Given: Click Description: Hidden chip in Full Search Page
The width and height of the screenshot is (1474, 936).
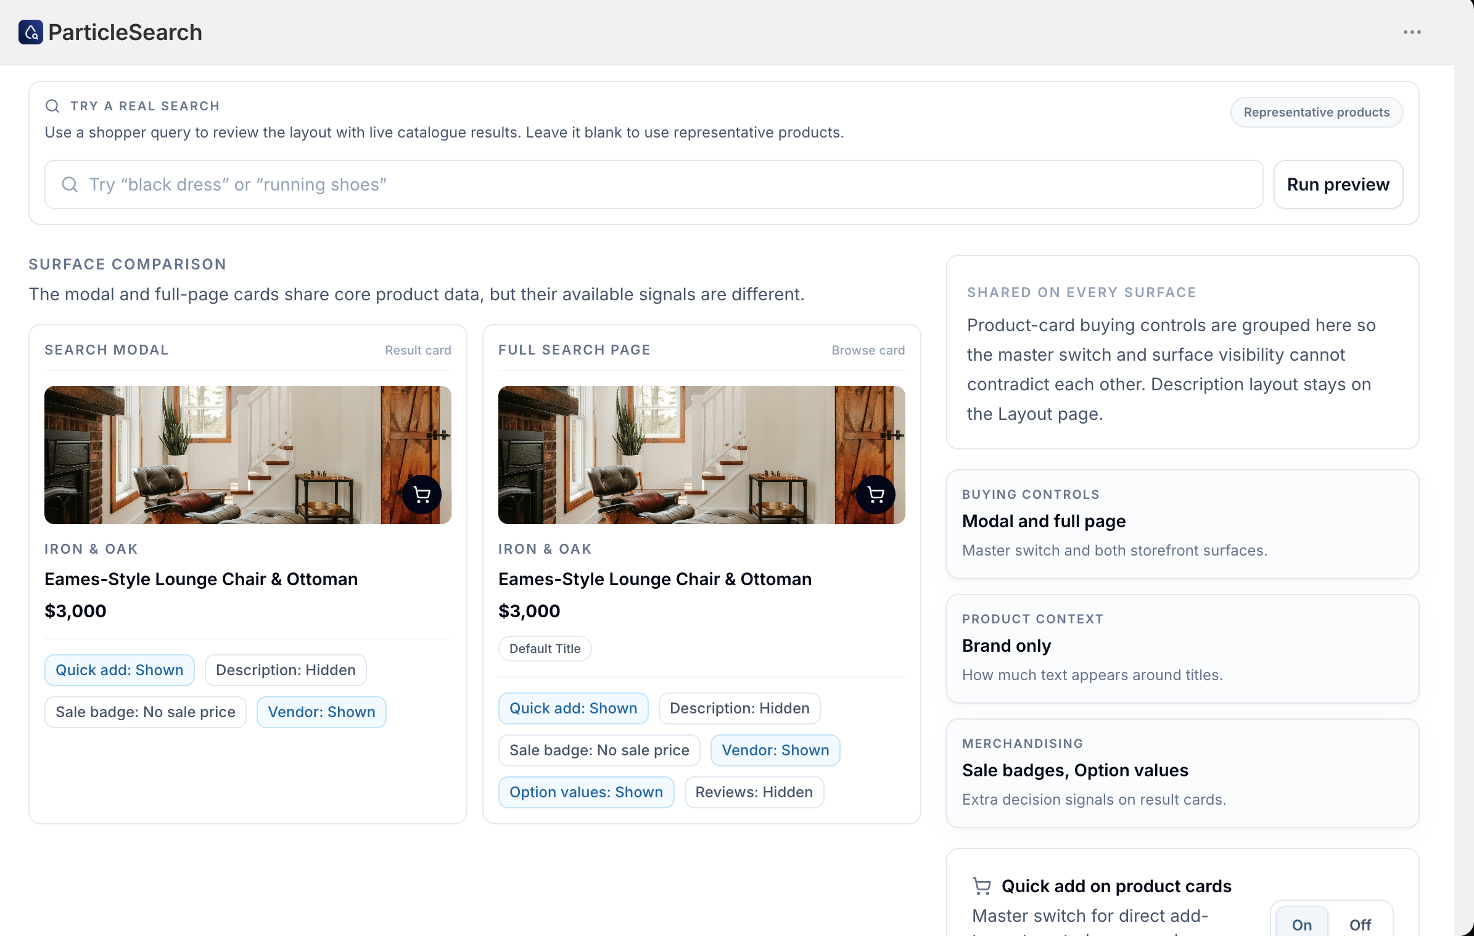Looking at the screenshot, I should click(x=739, y=708).
